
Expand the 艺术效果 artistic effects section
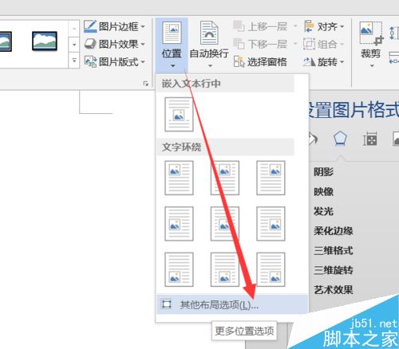pyautogui.click(x=334, y=290)
